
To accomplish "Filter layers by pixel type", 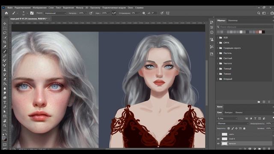I will [x=247, y=118].
